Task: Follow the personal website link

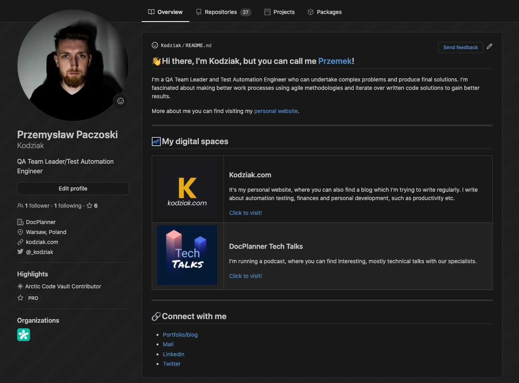Action: tap(276, 111)
